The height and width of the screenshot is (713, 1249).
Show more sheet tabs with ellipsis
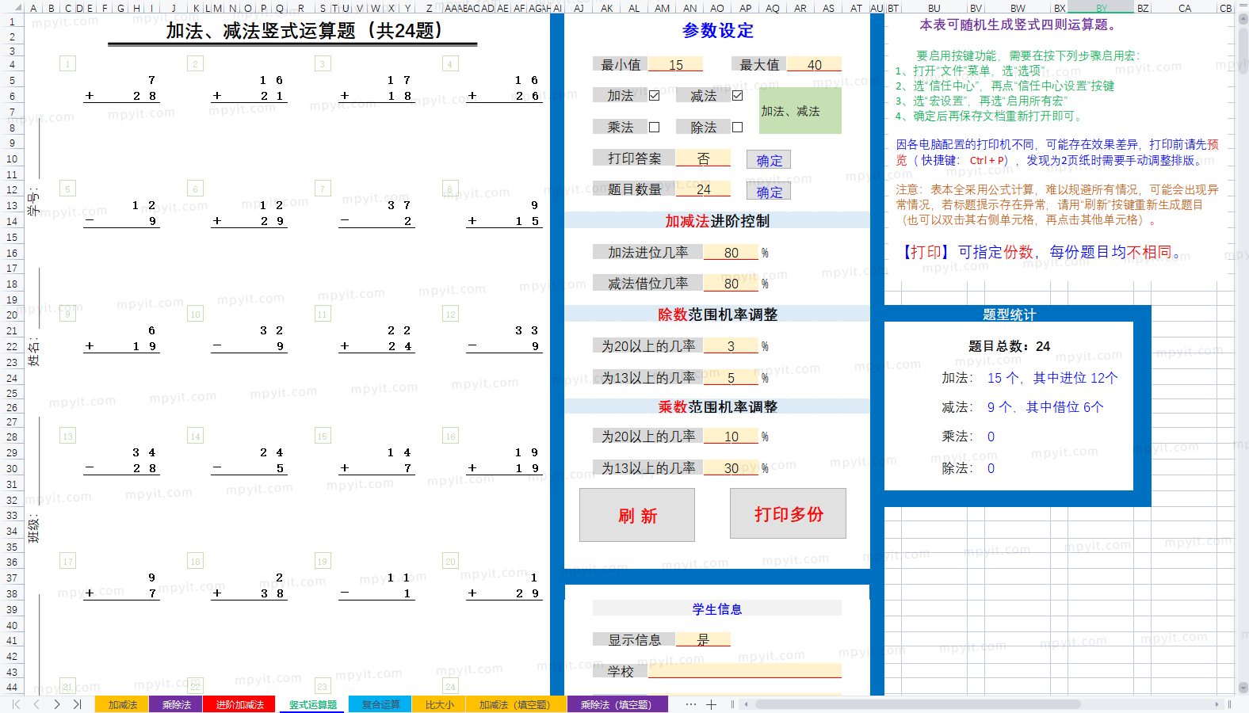pyautogui.click(x=691, y=704)
